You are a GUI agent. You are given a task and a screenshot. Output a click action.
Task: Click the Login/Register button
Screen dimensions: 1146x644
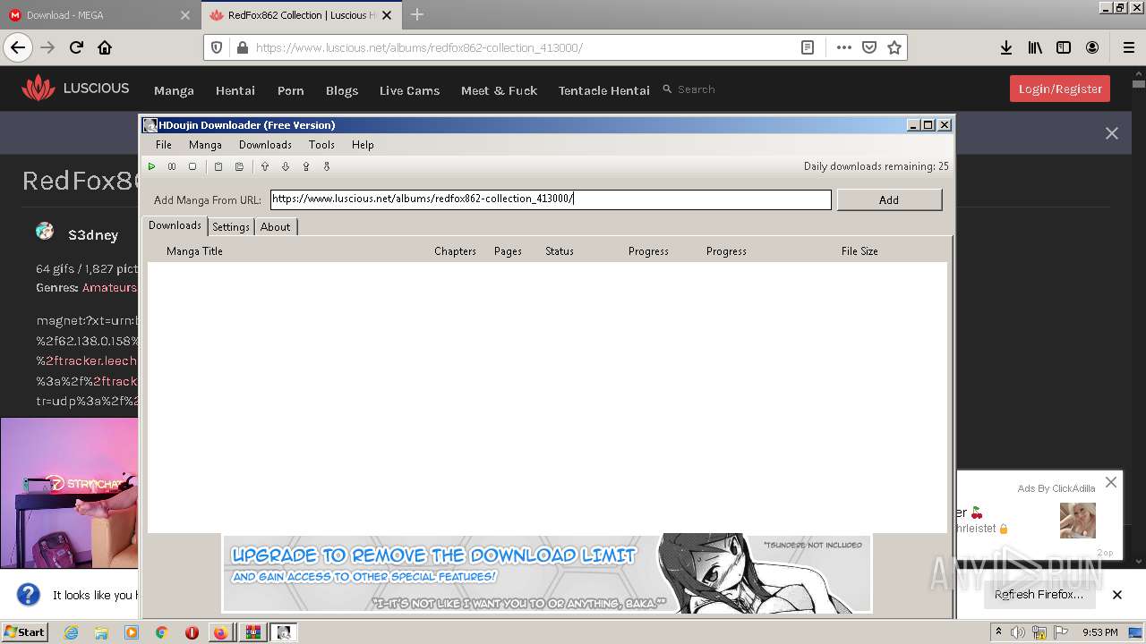click(1060, 89)
